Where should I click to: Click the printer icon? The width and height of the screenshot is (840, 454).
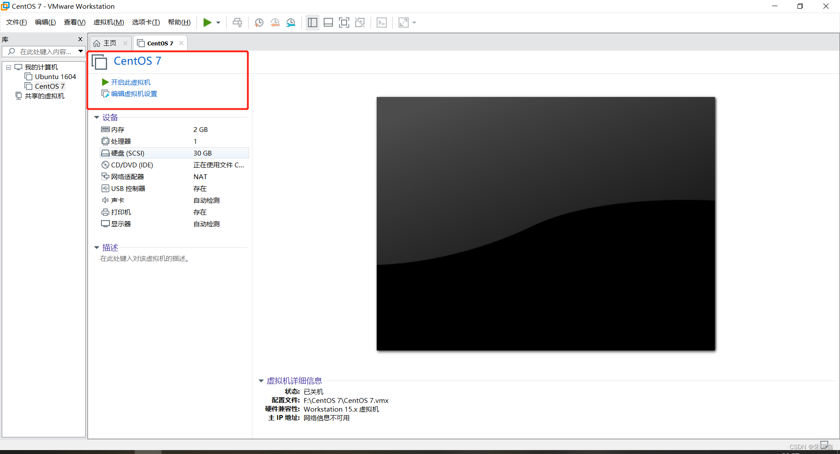tap(105, 212)
